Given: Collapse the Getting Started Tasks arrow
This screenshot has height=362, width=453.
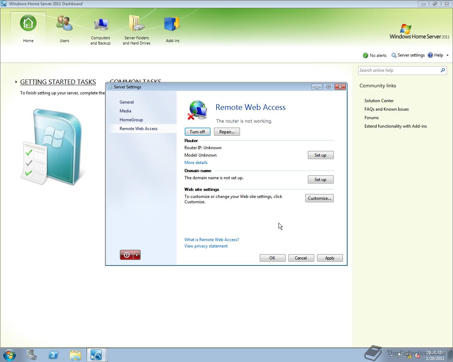Looking at the screenshot, I should click(x=16, y=82).
